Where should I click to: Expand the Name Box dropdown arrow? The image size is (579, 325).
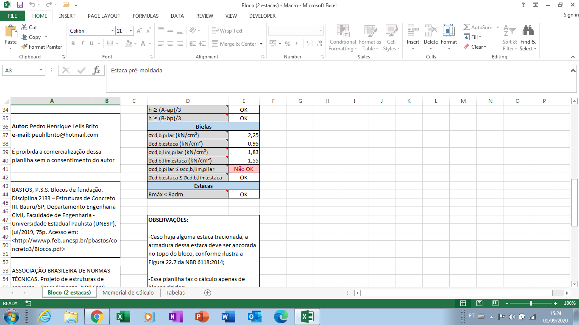pyautogui.click(x=41, y=70)
